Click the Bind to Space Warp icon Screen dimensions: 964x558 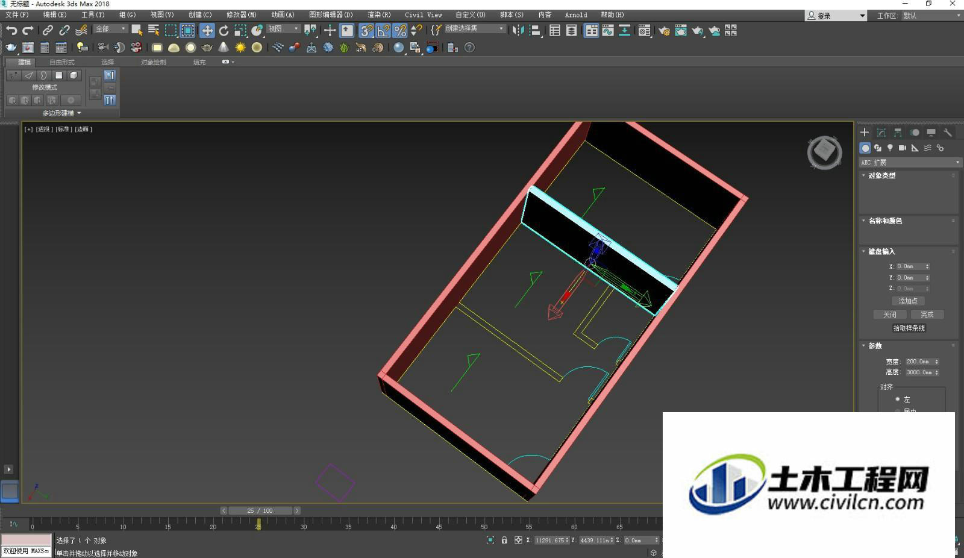click(x=81, y=30)
